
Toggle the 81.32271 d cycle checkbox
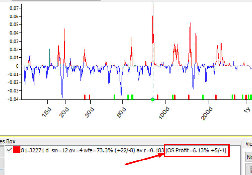(x=9, y=151)
